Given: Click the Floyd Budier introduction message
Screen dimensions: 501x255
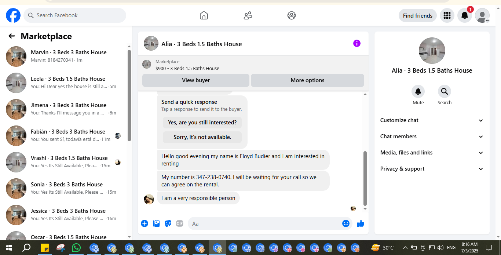Looking at the screenshot, I should coord(243,160).
